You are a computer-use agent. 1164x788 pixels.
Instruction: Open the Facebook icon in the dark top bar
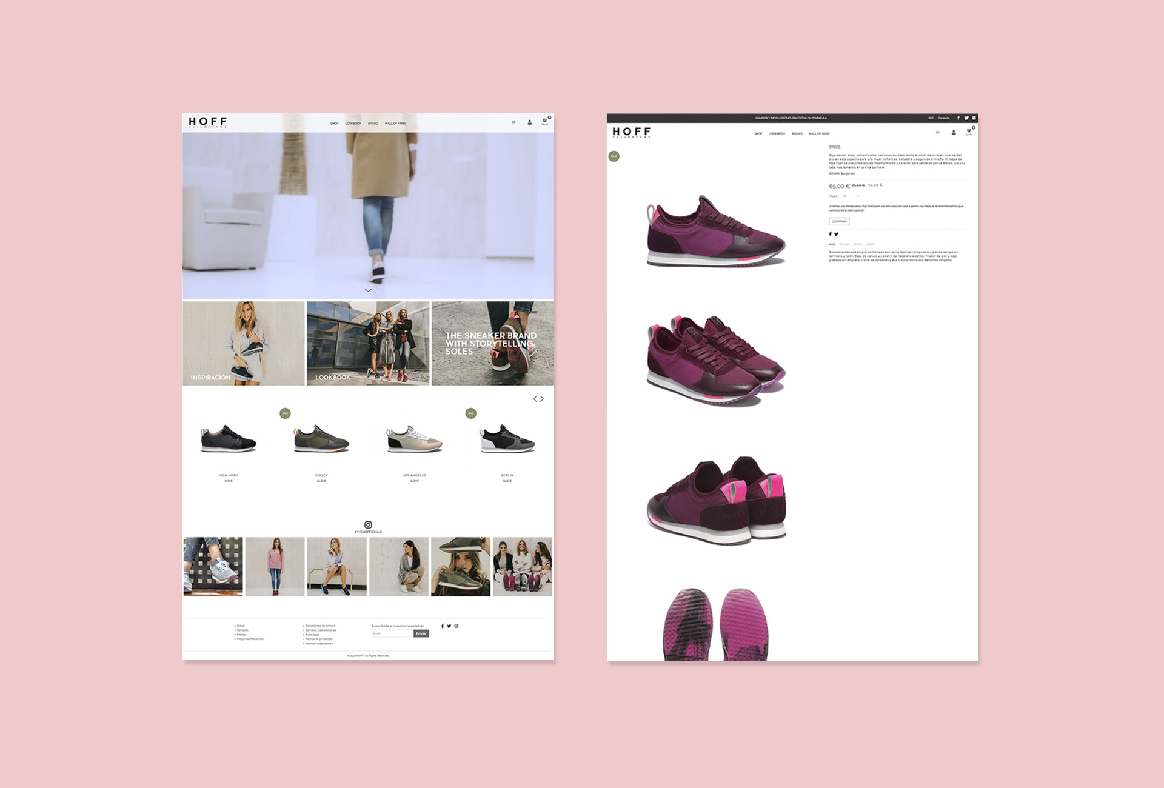coord(958,118)
